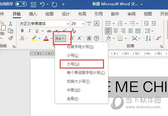This screenshot has height=116, width=168.
Task: Copy selection with copy icon
Action: pos(11,31)
